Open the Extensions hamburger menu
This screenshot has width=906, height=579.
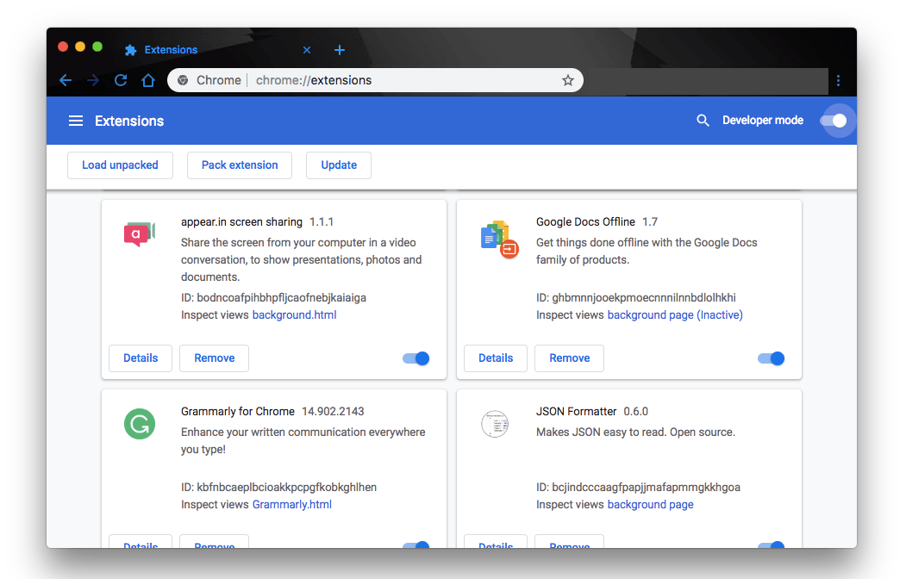[76, 121]
